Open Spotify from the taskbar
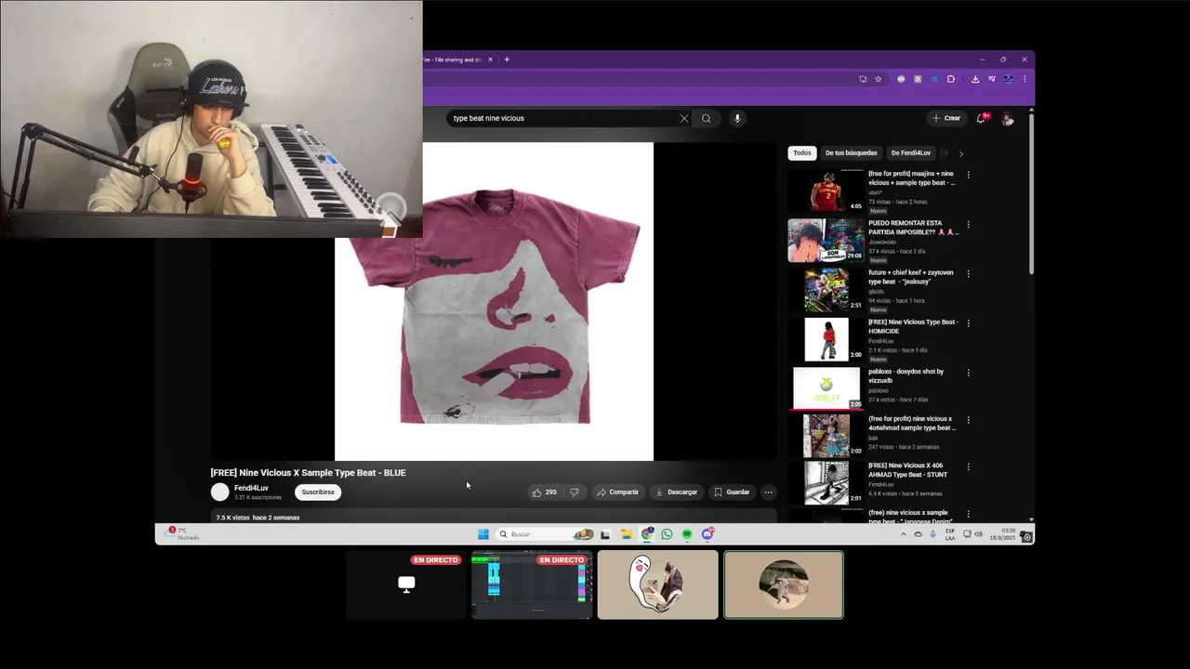Viewport: 1190px width, 669px height. (687, 534)
